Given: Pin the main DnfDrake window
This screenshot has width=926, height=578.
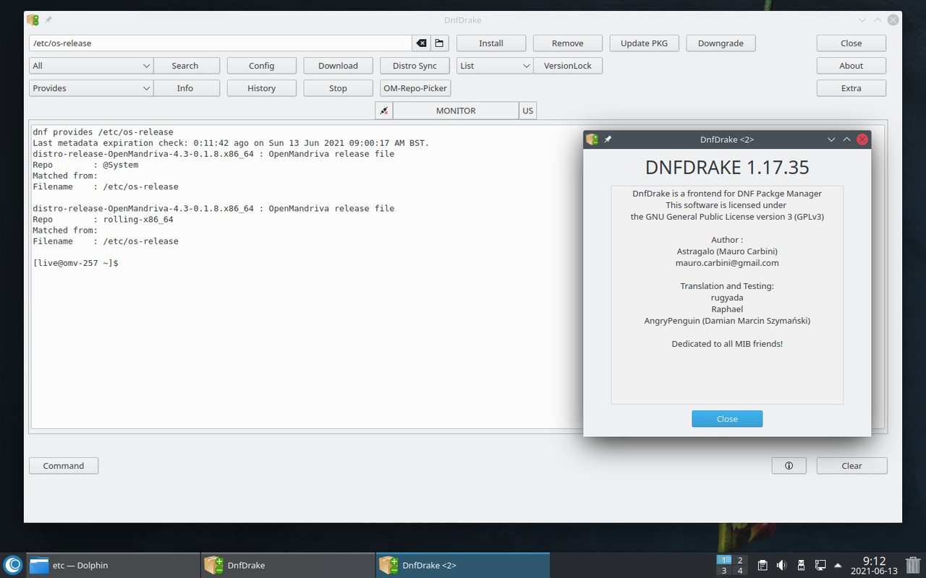Looking at the screenshot, I should [x=48, y=20].
